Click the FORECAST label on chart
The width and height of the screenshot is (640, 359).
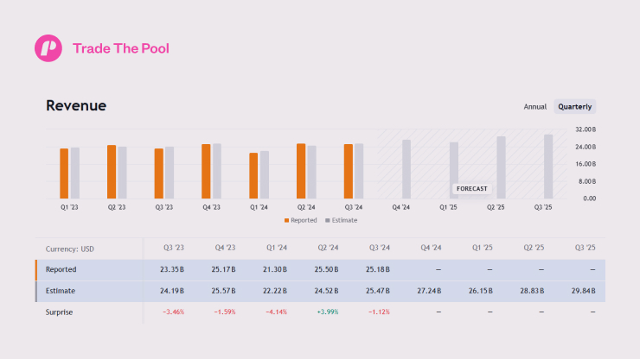471,188
